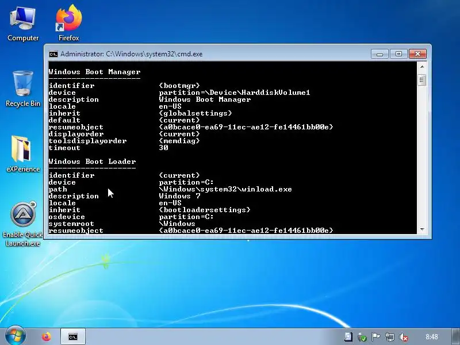Click the first system tray icon
Image resolution: width=460 pixels, height=345 pixels.
click(x=348, y=337)
